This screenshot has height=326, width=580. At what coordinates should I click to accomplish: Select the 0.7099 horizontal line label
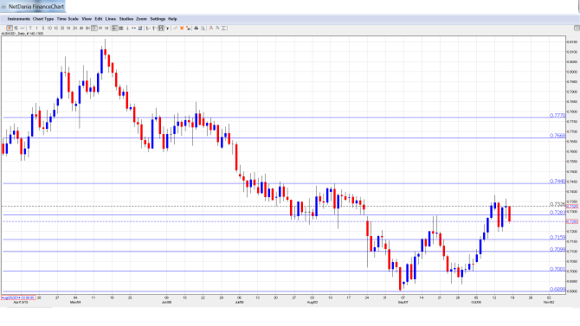[557, 250]
